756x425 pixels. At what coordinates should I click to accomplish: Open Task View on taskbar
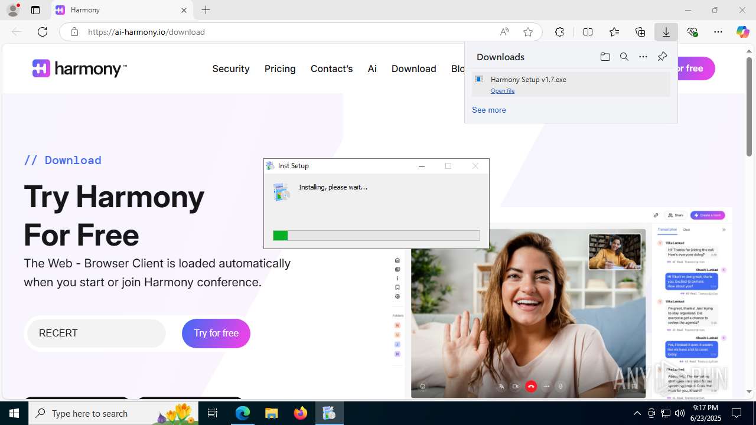[213, 413]
